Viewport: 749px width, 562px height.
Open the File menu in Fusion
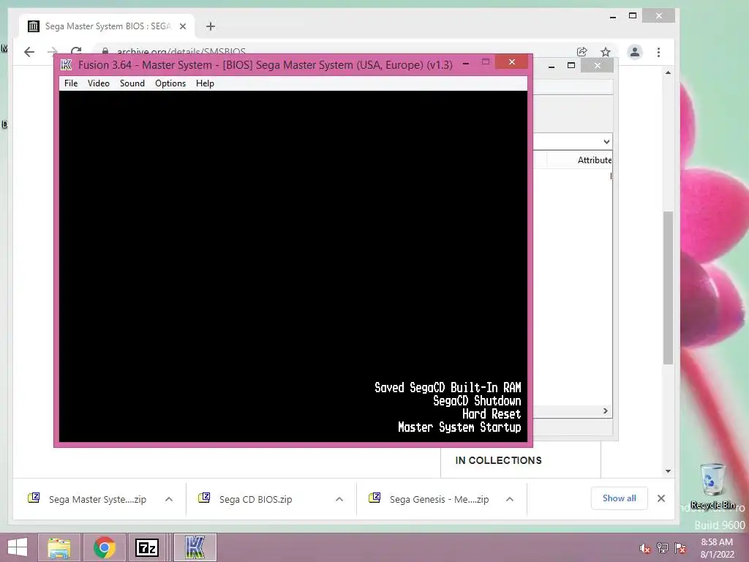pos(71,83)
